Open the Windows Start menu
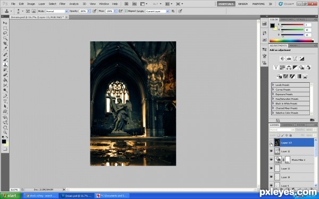Viewport: 319px width, 199px height. (x=11, y=196)
